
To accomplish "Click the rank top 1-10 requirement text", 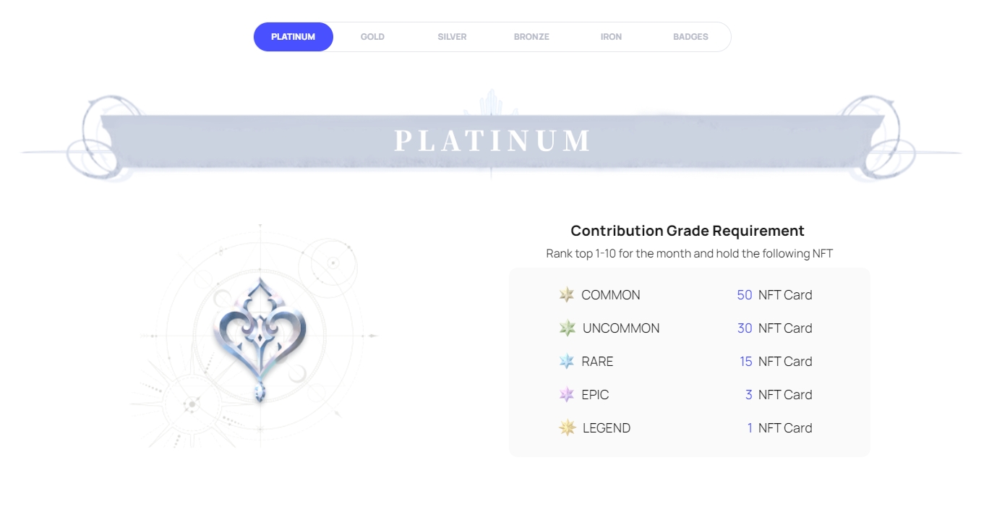I will coord(689,254).
